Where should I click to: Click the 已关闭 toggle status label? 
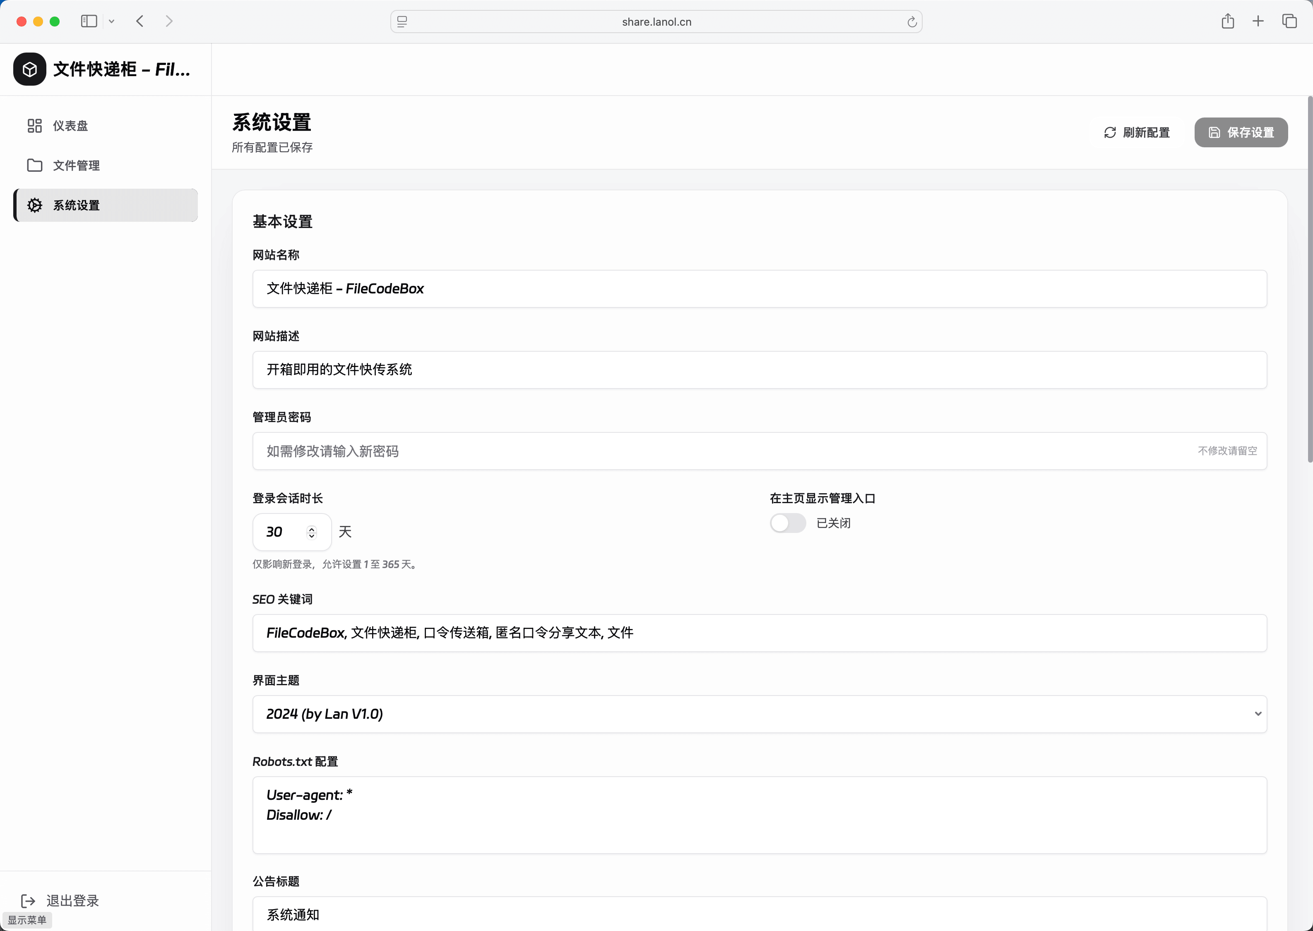833,523
